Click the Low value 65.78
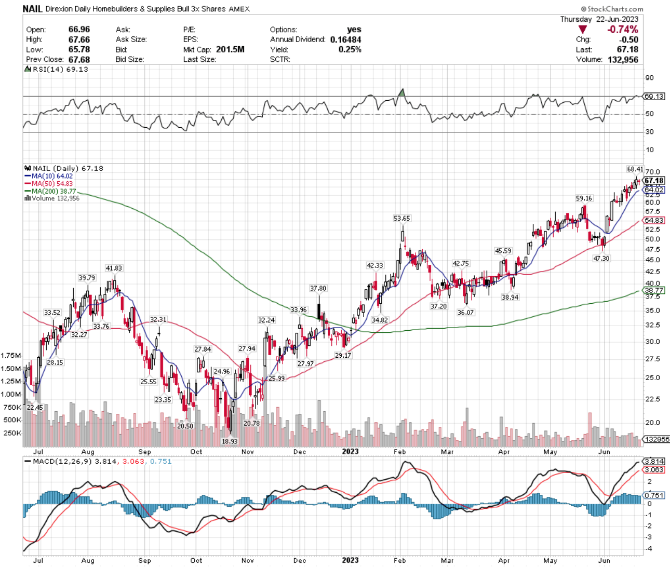The width and height of the screenshot is (670, 567). click(79, 49)
